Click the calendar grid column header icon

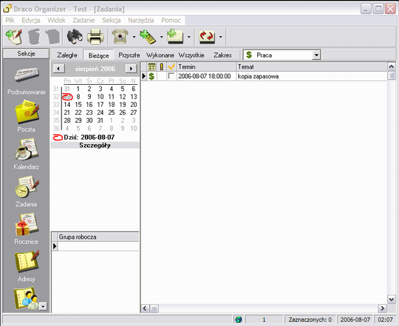click(x=152, y=67)
